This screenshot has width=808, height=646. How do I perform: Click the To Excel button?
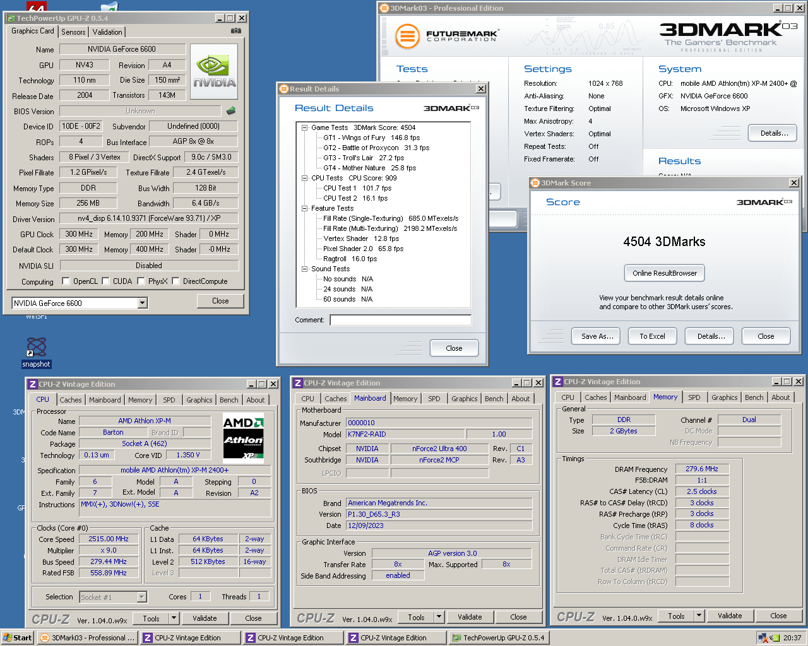point(652,336)
